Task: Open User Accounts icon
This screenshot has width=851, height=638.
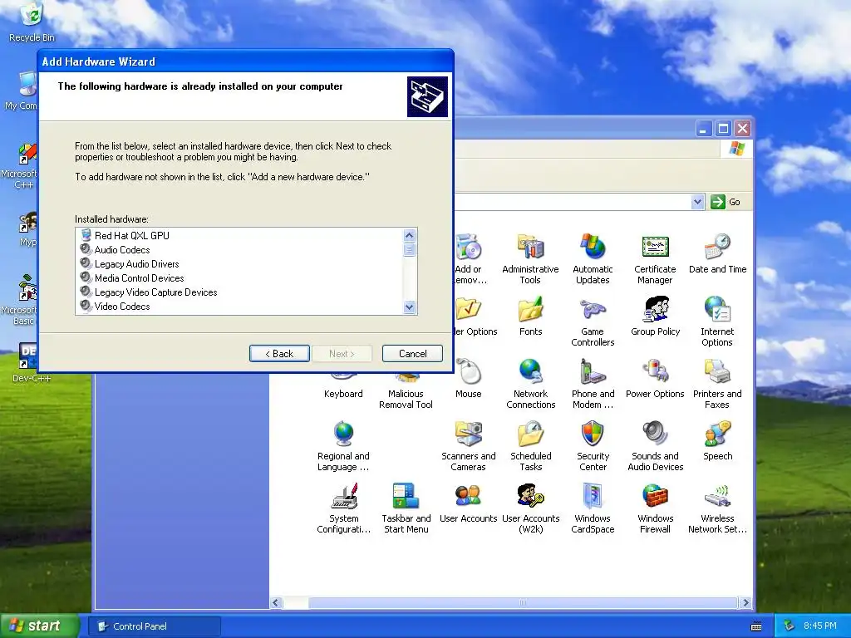Action: (469, 503)
